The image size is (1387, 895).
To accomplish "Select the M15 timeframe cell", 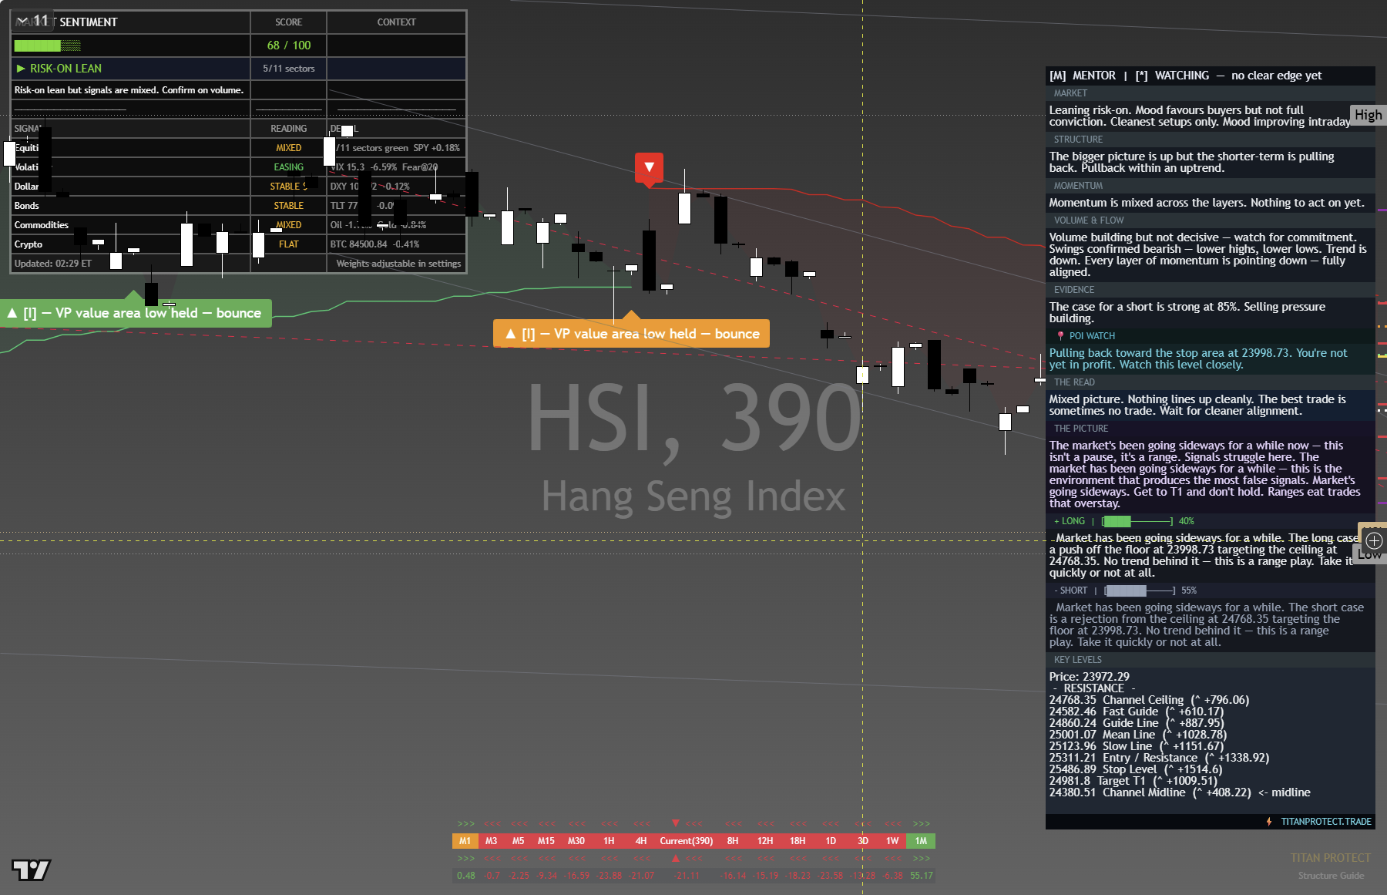I will [x=546, y=841].
